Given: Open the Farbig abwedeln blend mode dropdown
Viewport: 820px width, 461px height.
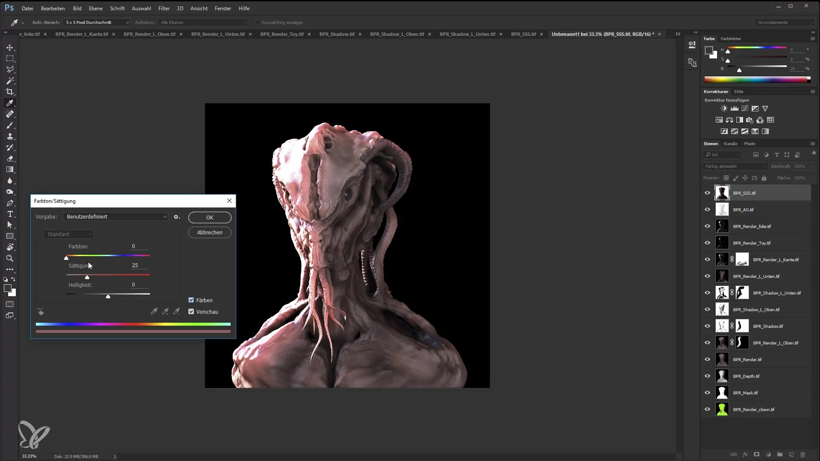Looking at the screenshot, I should point(735,166).
